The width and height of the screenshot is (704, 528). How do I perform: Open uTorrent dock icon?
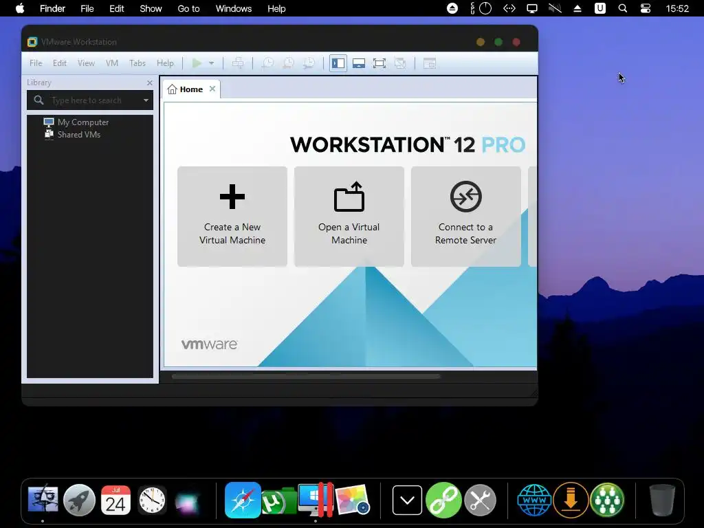click(x=278, y=501)
